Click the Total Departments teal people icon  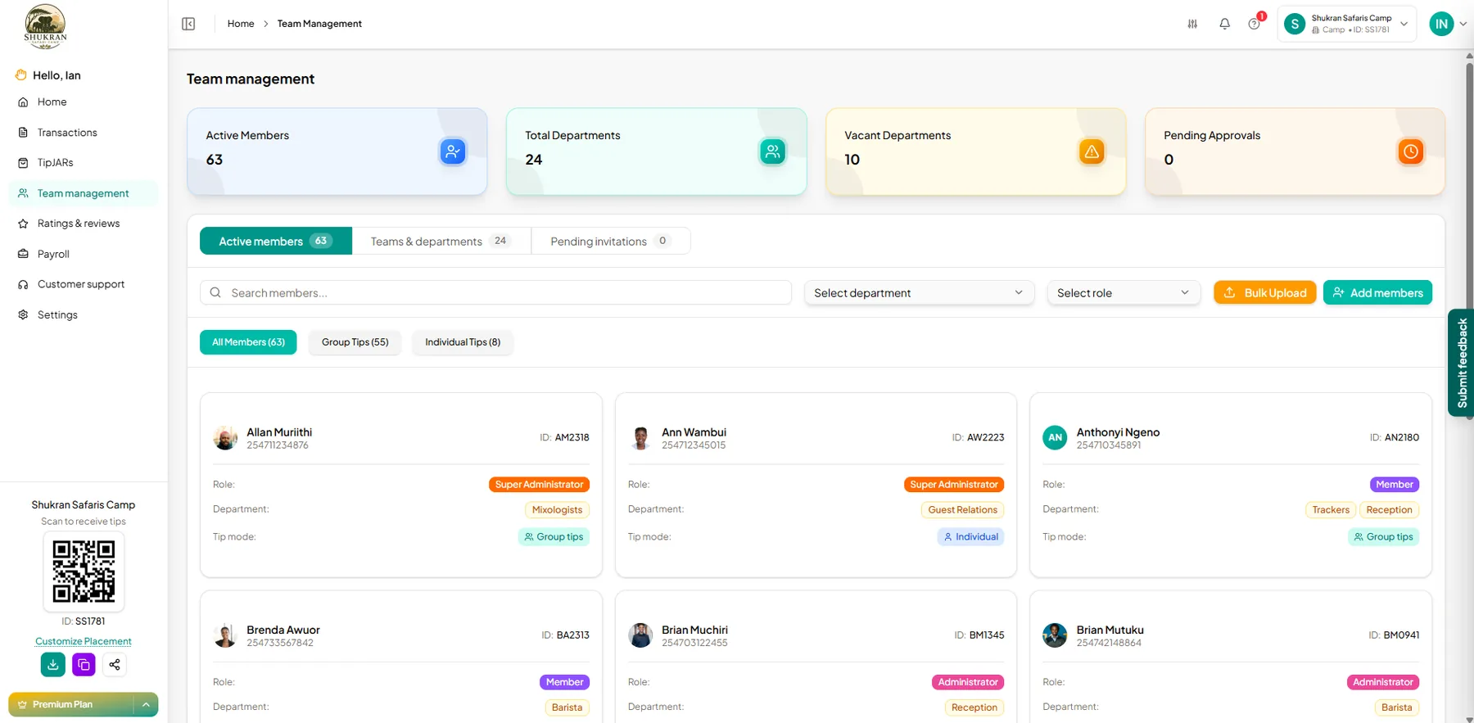click(x=772, y=151)
